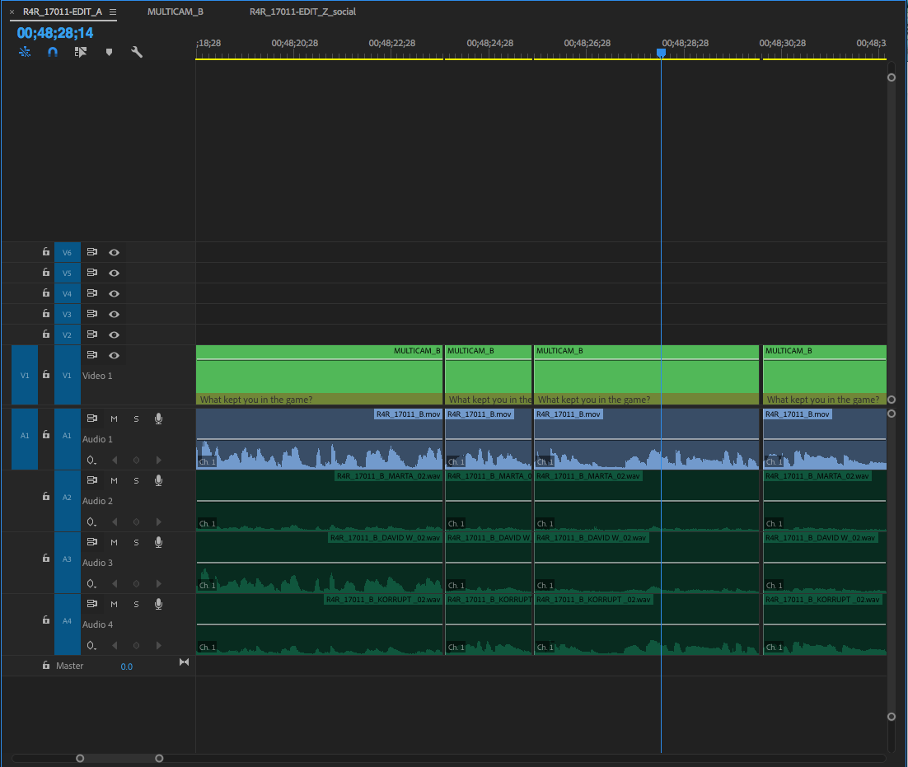Open Timeline Display Settings wrench
This screenshot has height=767, width=908.
click(137, 52)
